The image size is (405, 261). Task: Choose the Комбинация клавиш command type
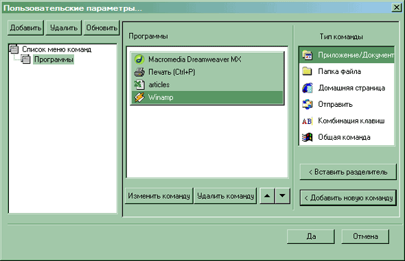click(x=347, y=121)
